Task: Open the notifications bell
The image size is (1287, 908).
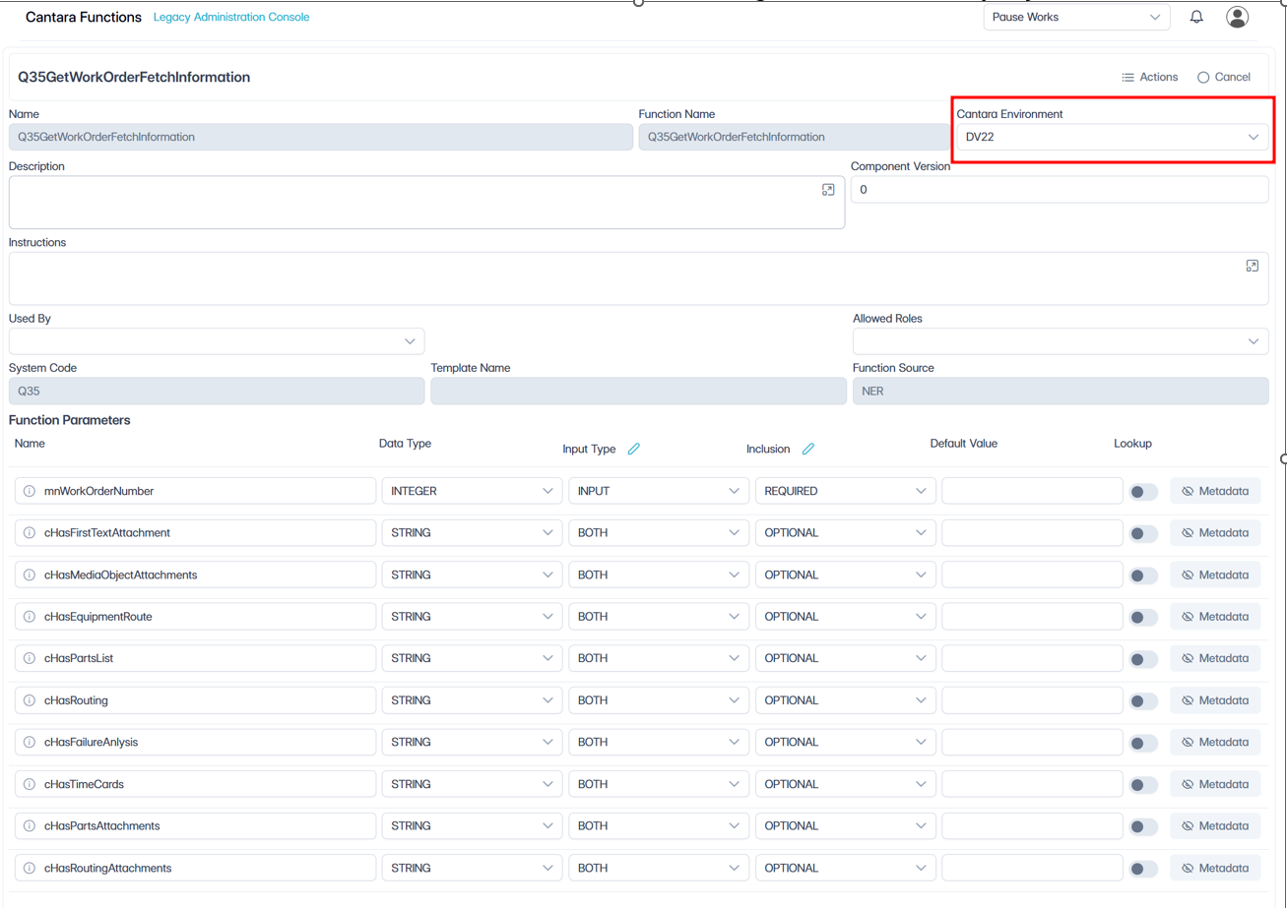Action: 1196,17
